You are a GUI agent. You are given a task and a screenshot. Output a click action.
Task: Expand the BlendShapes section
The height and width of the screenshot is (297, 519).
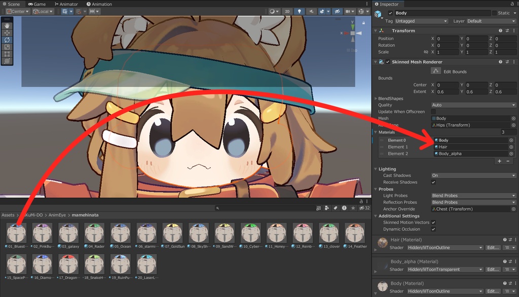[x=376, y=98]
